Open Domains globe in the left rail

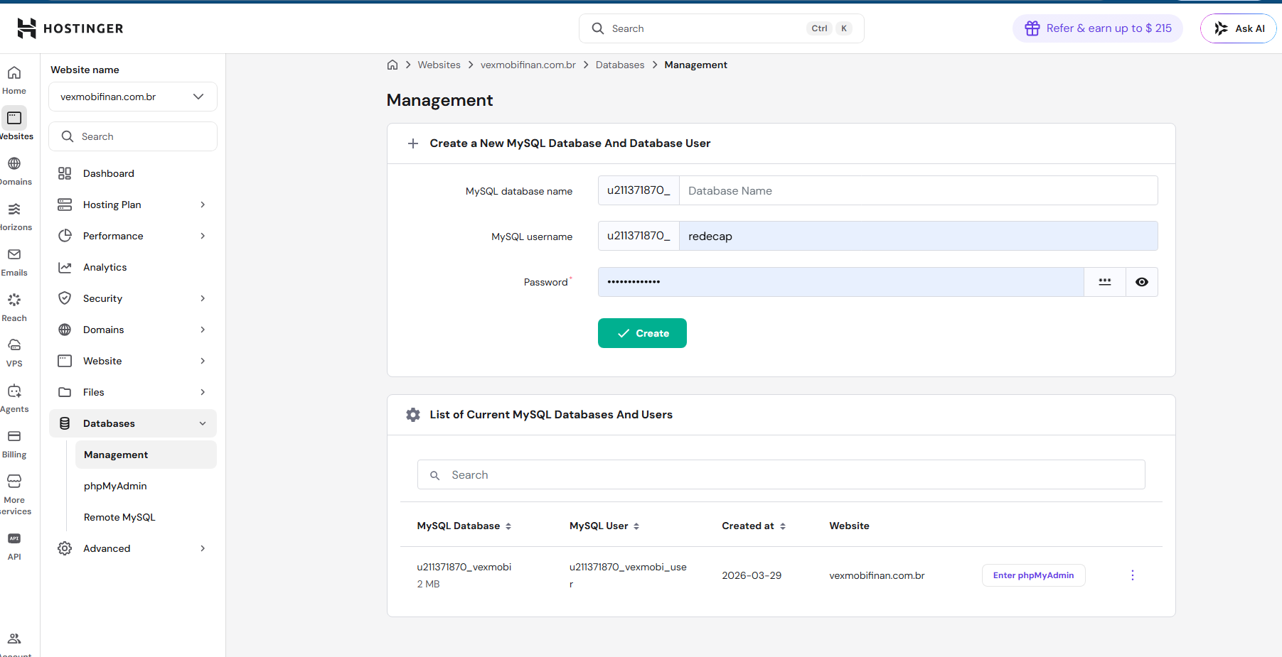14,171
